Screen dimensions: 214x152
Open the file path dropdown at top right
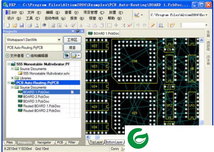207,15
